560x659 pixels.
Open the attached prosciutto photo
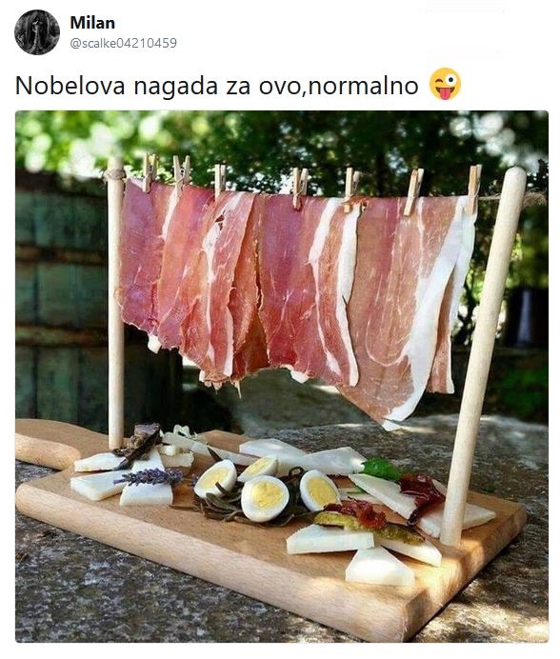click(282, 376)
